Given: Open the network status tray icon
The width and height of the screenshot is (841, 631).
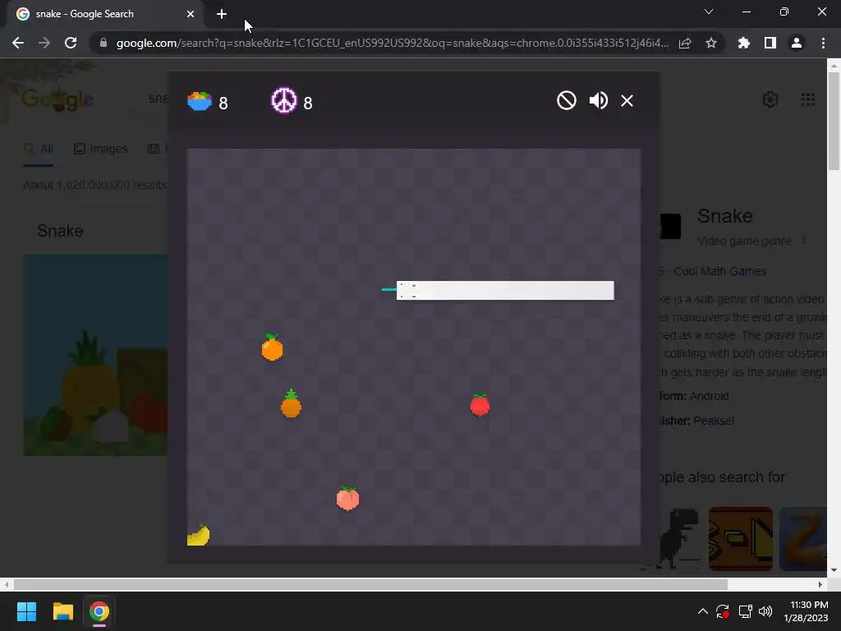Looking at the screenshot, I should (x=745, y=611).
